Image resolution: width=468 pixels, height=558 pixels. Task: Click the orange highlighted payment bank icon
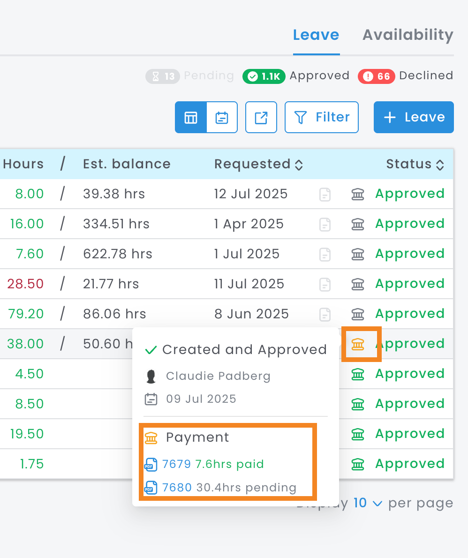pyautogui.click(x=358, y=344)
